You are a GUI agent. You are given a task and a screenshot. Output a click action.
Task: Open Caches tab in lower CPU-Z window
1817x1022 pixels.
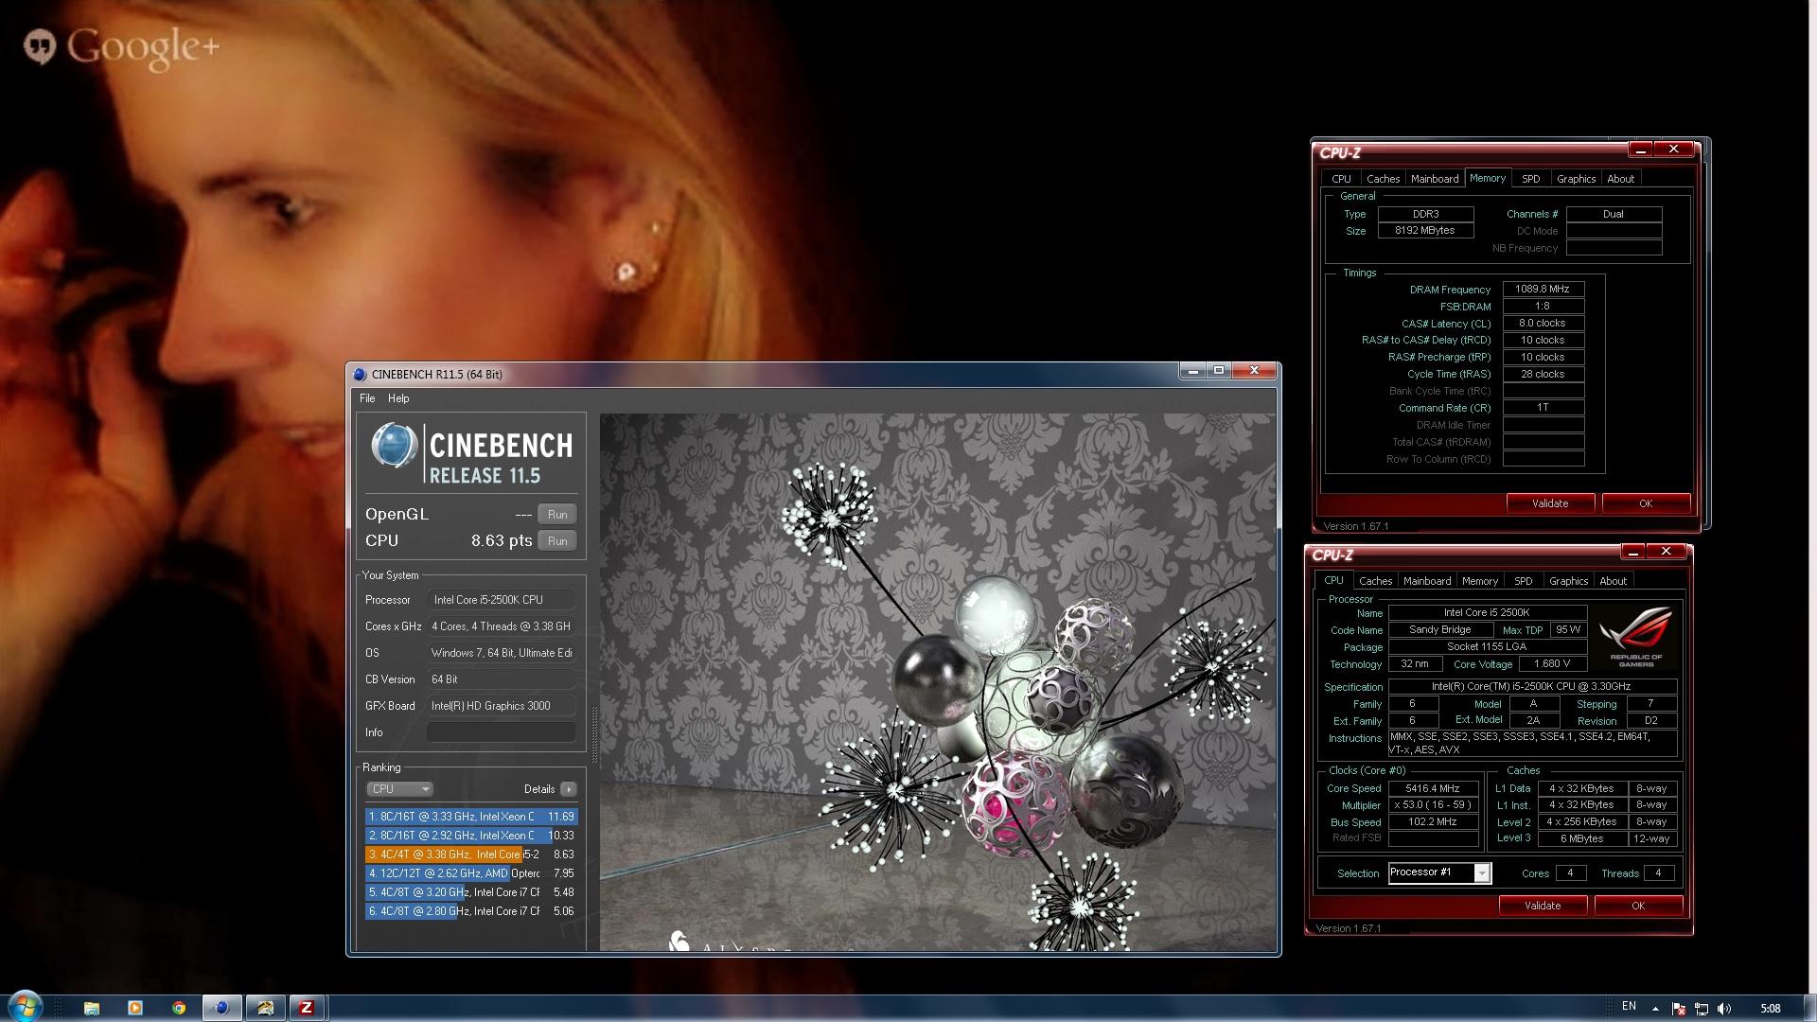[x=1375, y=581]
